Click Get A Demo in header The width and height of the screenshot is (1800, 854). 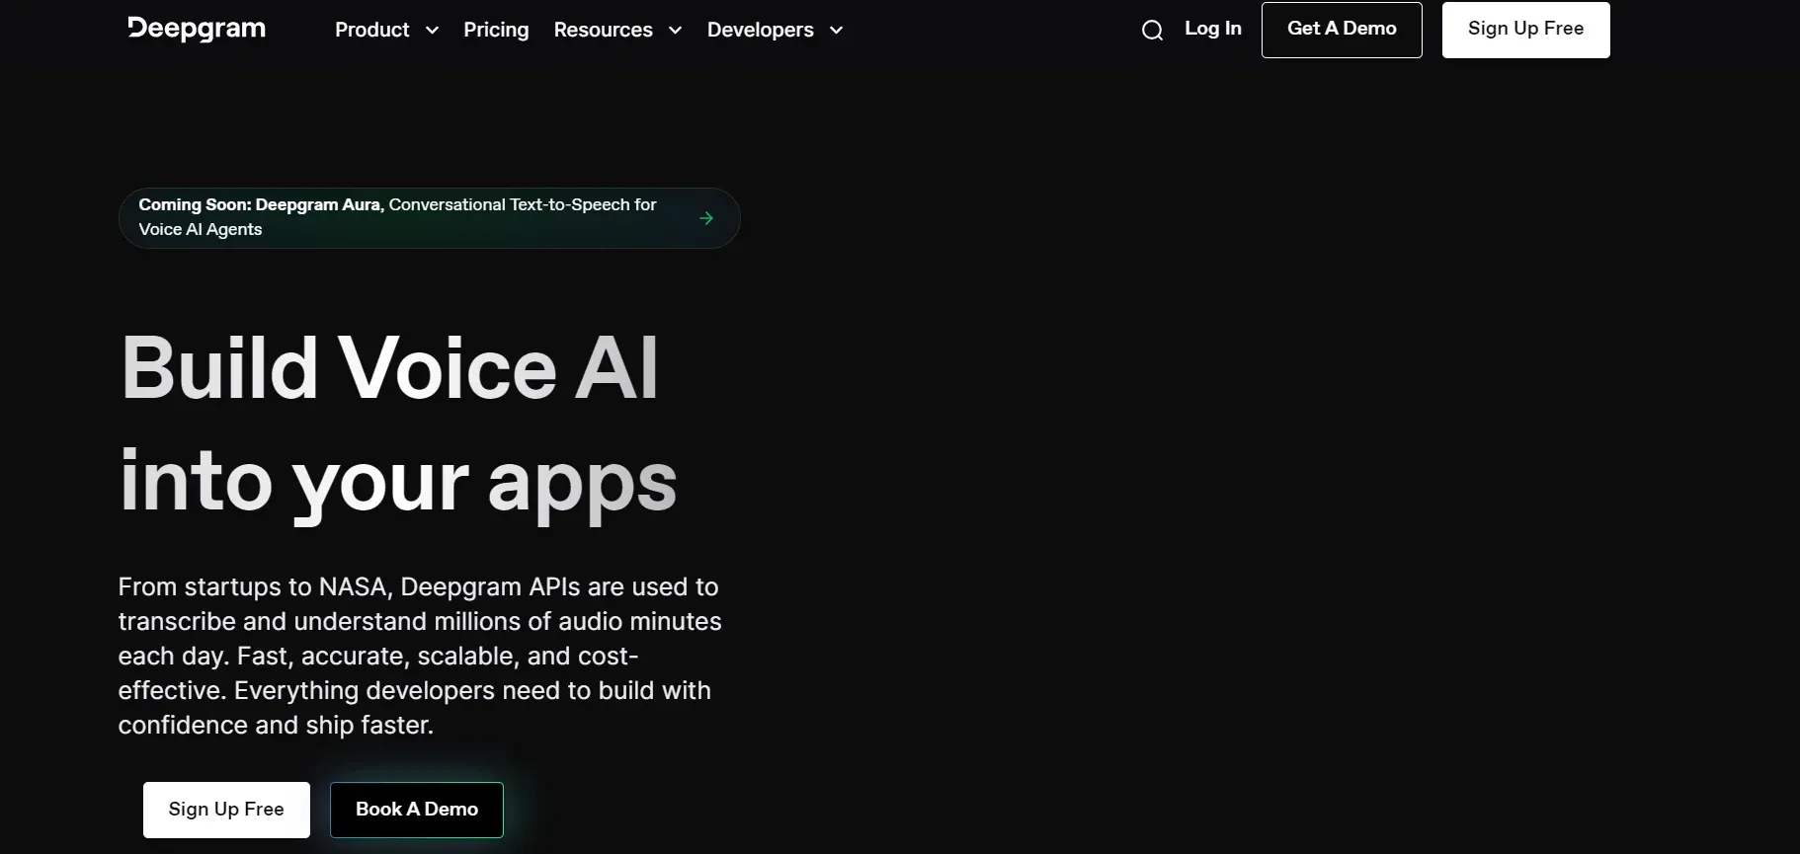tap(1342, 30)
